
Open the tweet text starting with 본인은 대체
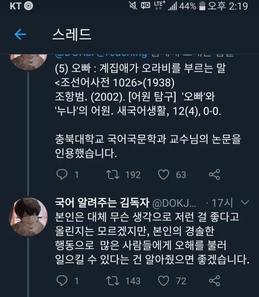point(152,238)
